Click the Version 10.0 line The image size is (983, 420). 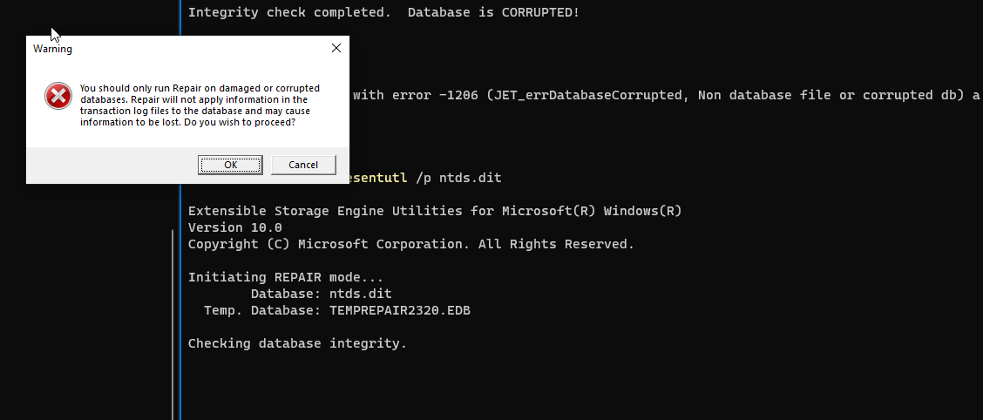point(235,227)
